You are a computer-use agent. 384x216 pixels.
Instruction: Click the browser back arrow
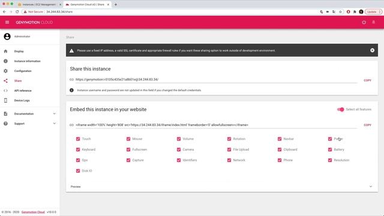(x=4, y=12)
